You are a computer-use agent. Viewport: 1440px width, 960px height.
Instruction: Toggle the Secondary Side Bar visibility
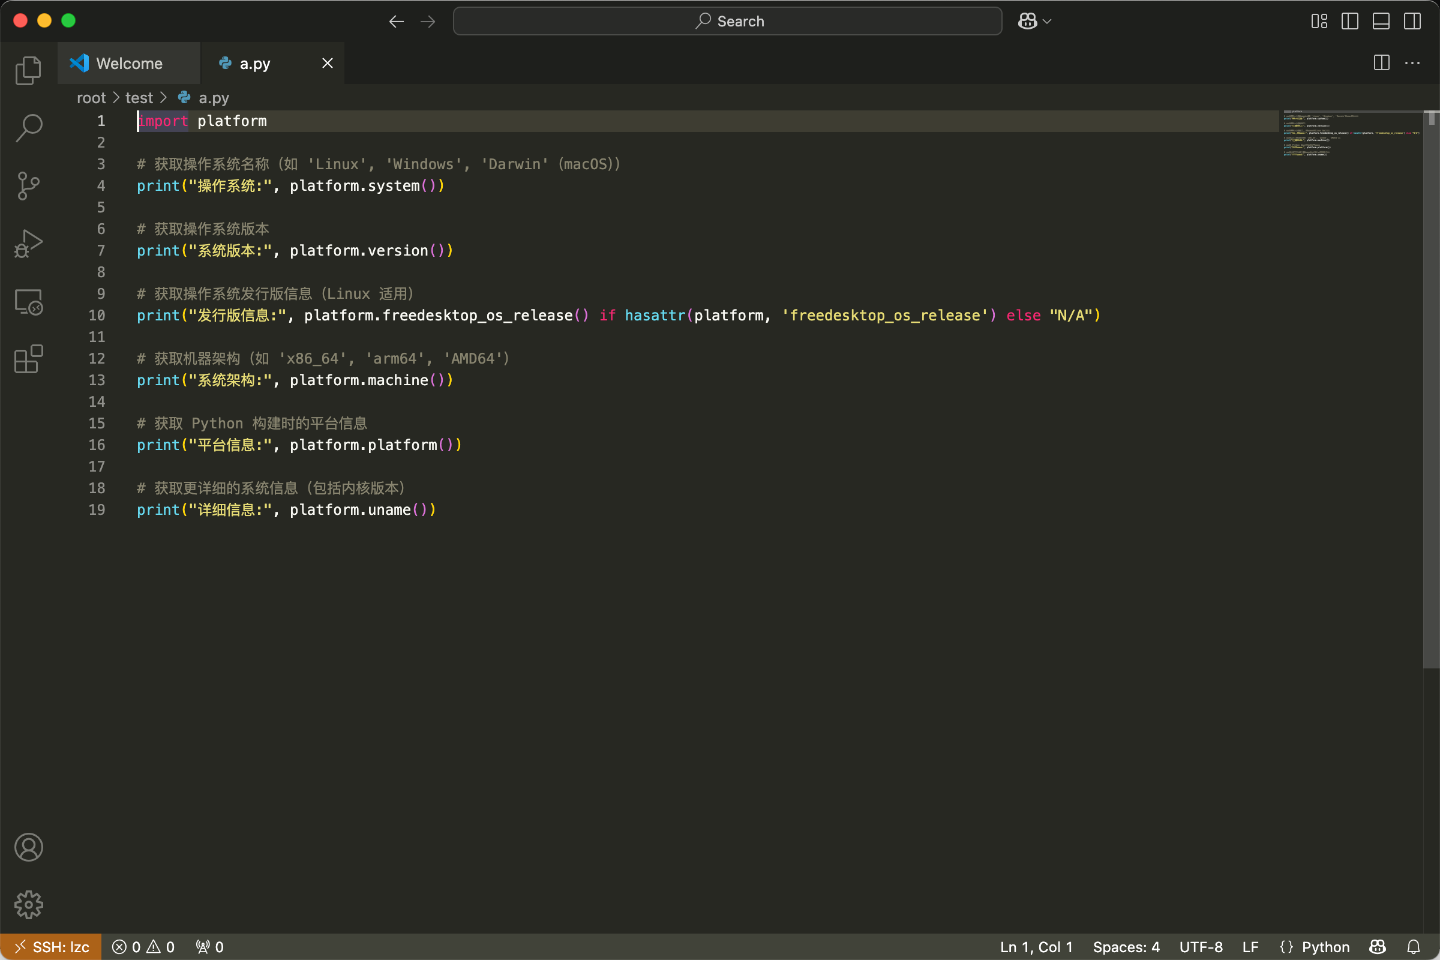click(1412, 22)
